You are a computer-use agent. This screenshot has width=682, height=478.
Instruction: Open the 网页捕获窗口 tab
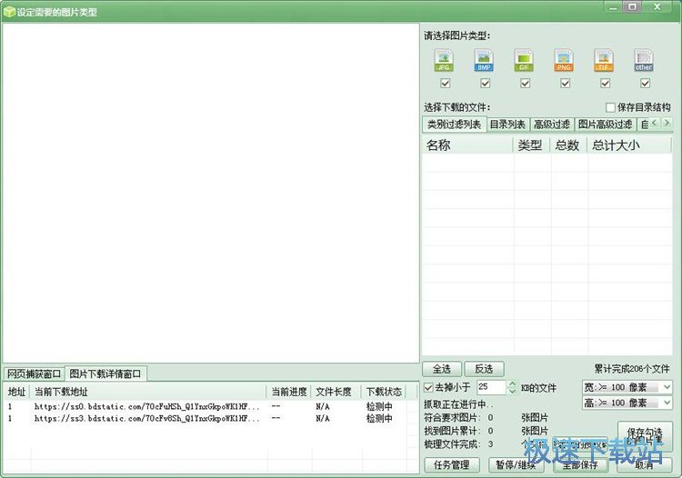coord(35,373)
